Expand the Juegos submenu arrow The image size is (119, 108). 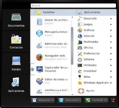[x=111, y=24]
